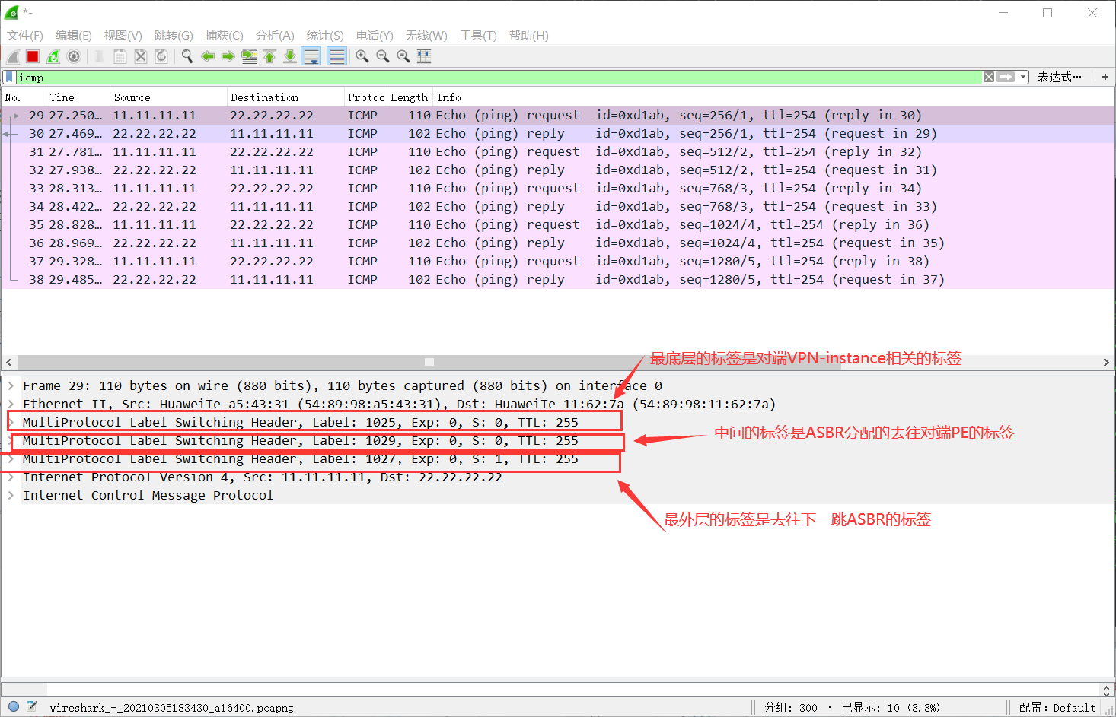Viewport: 1116px width, 717px height.
Task: Expand Internet Control Message Protocol node
Action: click(11, 495)
